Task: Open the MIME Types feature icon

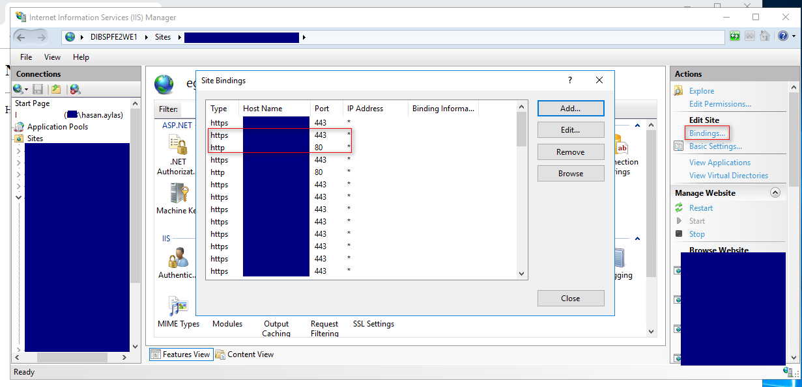Action: tap(178, 306)
